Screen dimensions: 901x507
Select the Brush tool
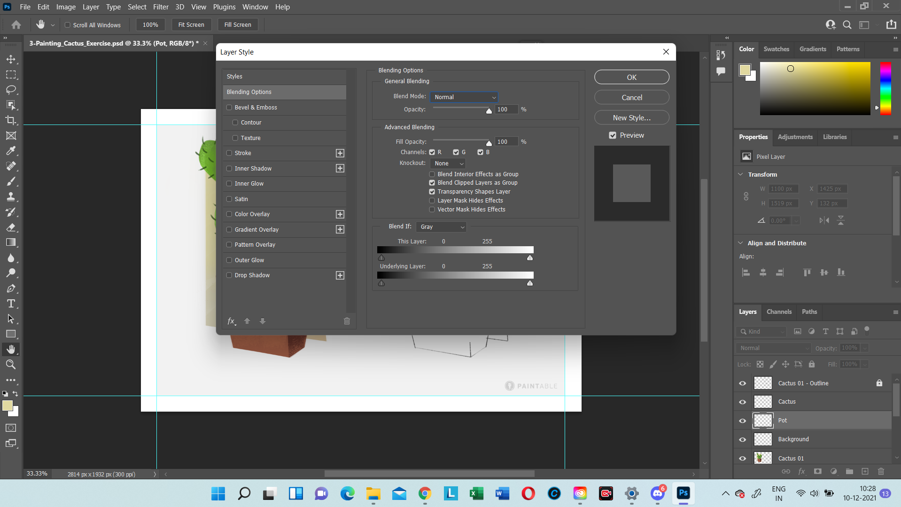point(11,181)
